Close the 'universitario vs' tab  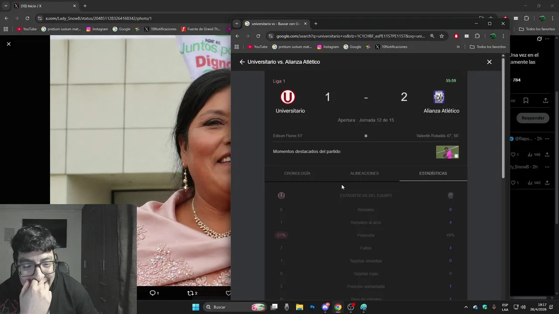click(x=305, y=24)
